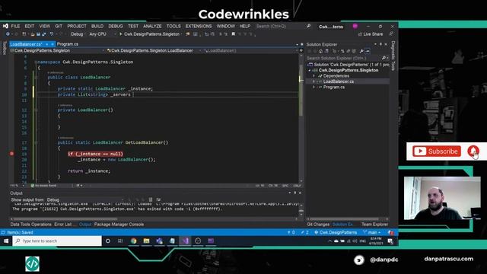Close the Output panel
Viewport: 487px width, 274px height.
300,193
